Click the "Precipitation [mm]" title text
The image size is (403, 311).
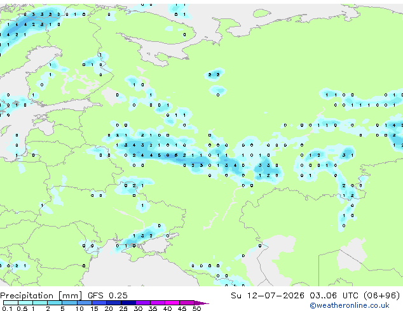click(41, 296)
